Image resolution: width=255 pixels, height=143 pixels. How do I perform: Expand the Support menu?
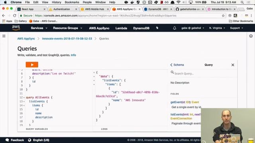[x=236, y=28]
